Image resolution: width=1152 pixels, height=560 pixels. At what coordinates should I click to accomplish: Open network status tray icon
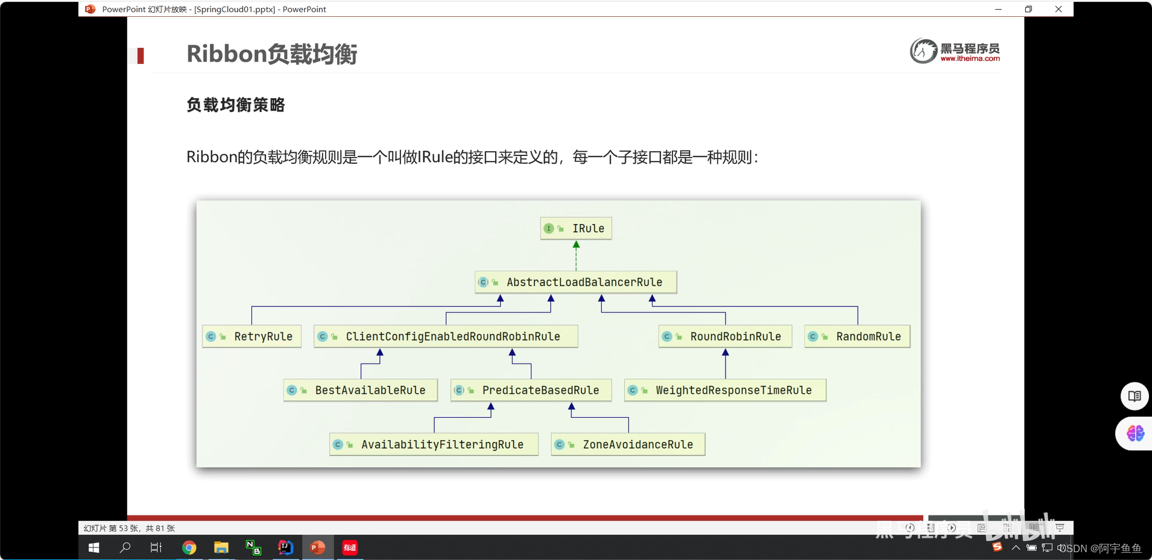pos(1047,547)
